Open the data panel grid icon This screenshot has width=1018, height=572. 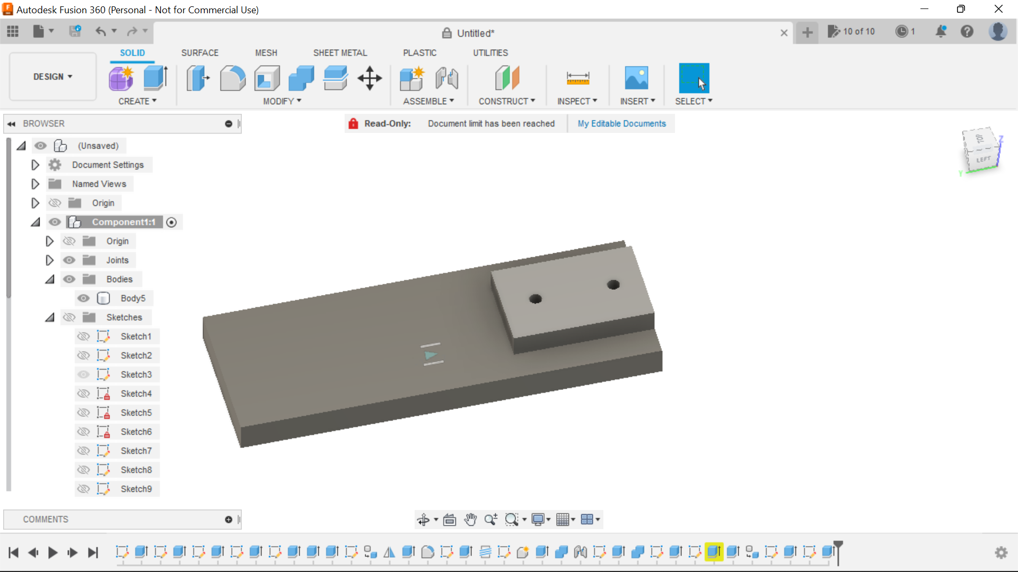[x=13, y=32]
